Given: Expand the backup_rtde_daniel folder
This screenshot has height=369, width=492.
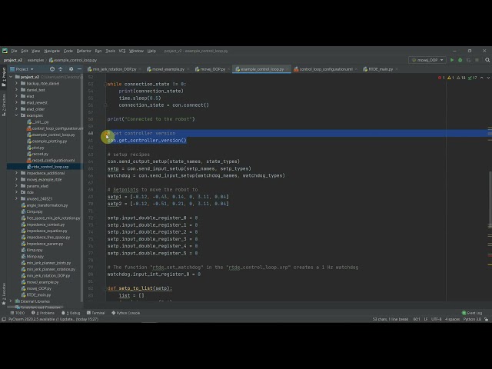Looking at the screenshot, I should tap(17, 84).
